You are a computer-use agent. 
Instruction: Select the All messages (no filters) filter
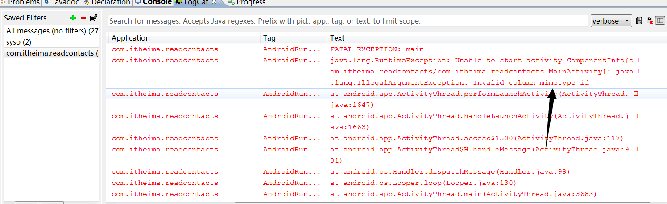[x=52, y=31]
